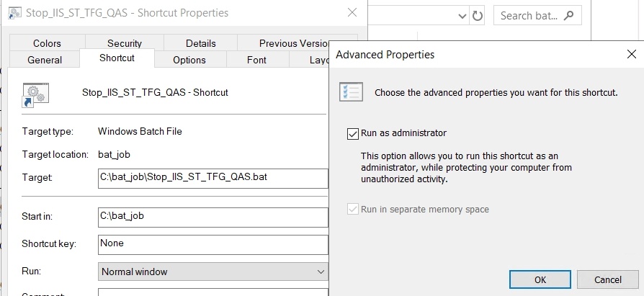
Task: Click the Target path field
Action: tap(213, 178)
